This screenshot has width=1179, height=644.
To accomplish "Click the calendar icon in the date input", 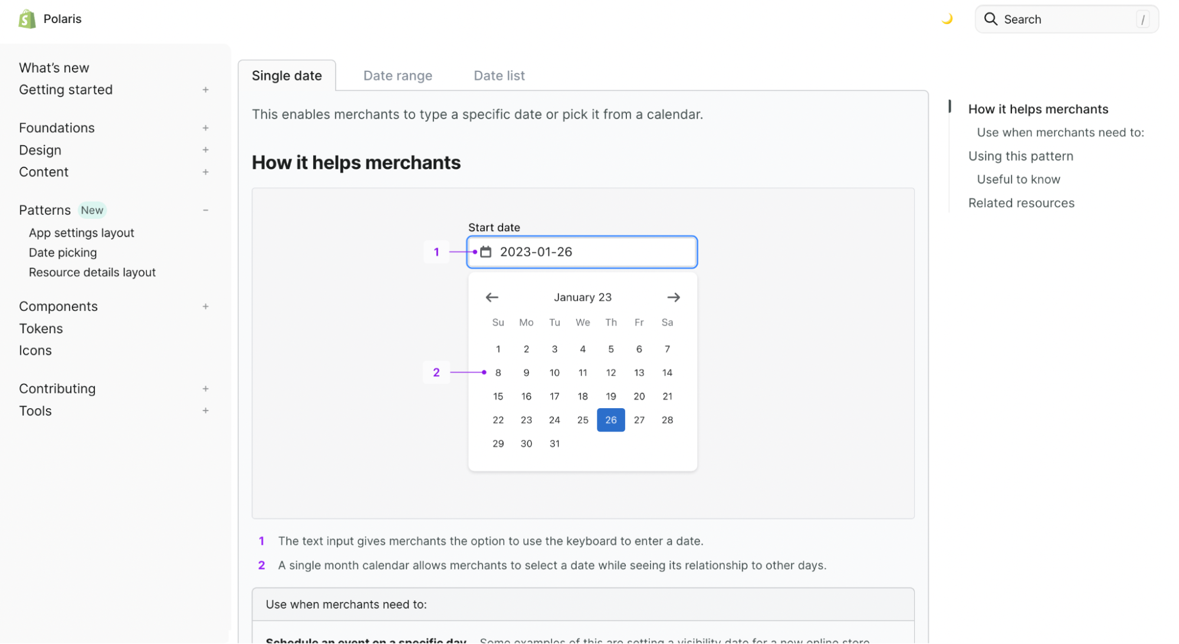I will pos(485,251).
